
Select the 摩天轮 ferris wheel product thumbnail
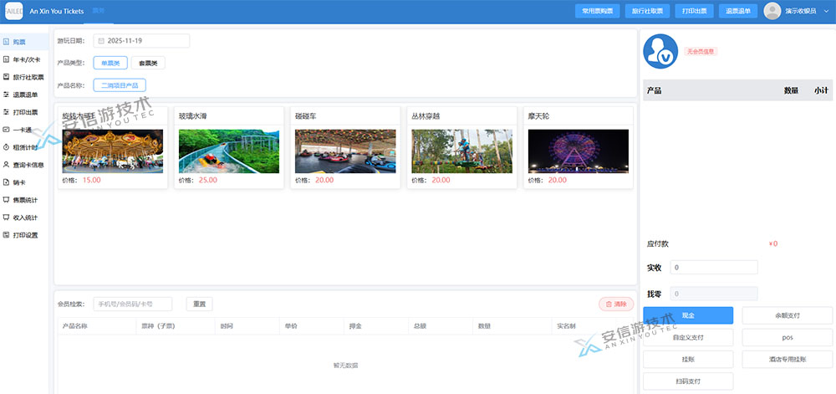point(578,151)
